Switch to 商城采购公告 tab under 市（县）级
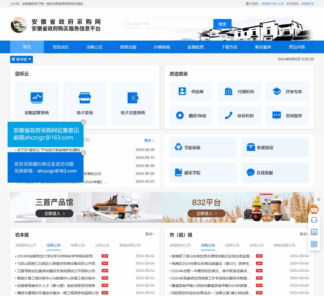The height and width of the screenshot is (296, 324). (285, 245)
